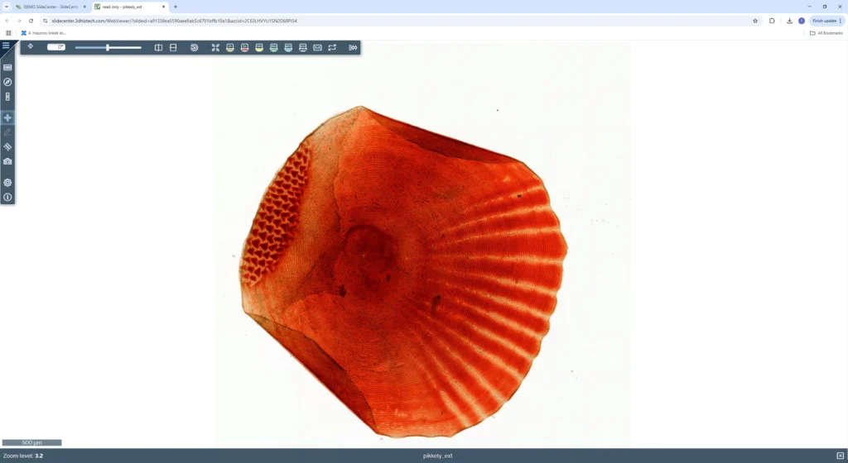Viewport: 848px width, 463px height.
Task: Close the read only - pikkely_ext tab
Action: tap(163, 7)
